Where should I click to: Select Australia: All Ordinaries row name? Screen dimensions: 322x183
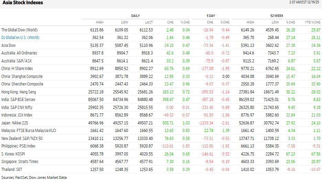click(x=19, y=53)
